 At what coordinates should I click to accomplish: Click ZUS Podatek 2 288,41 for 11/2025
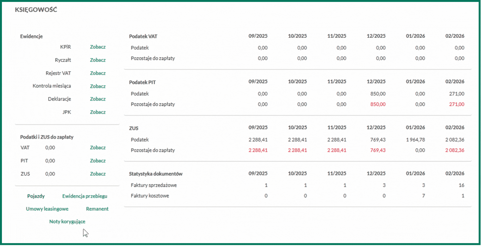coord(337,140)
